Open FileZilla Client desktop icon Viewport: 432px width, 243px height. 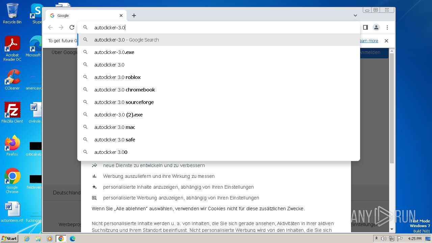pos(12,113)
